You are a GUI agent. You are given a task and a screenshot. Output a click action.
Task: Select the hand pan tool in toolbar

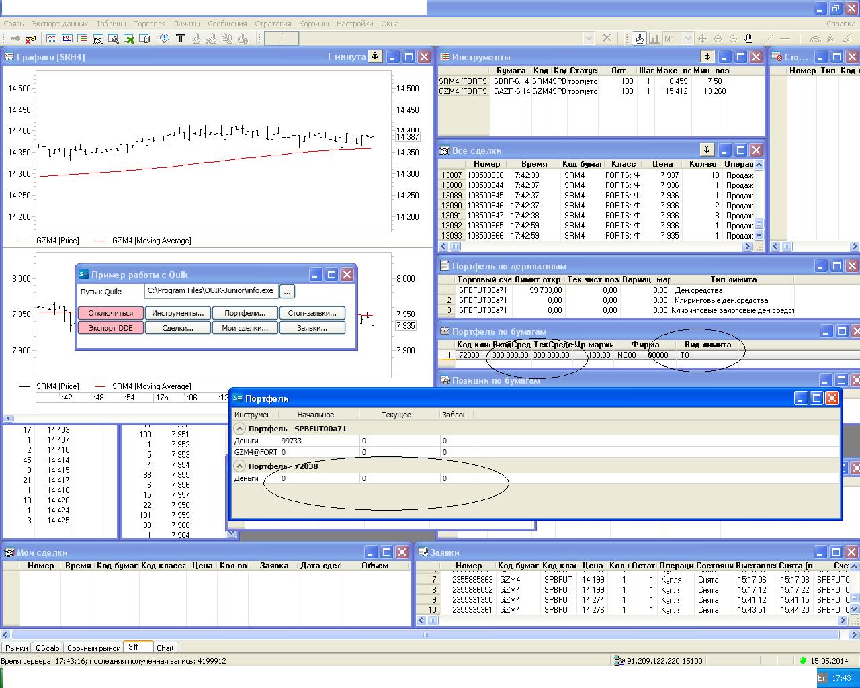point(748,38)
